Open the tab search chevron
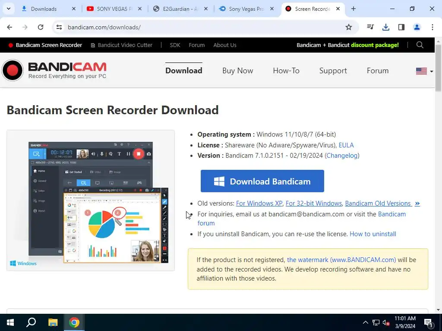This screenshot has width=442, height=331. tap(9, 9)
